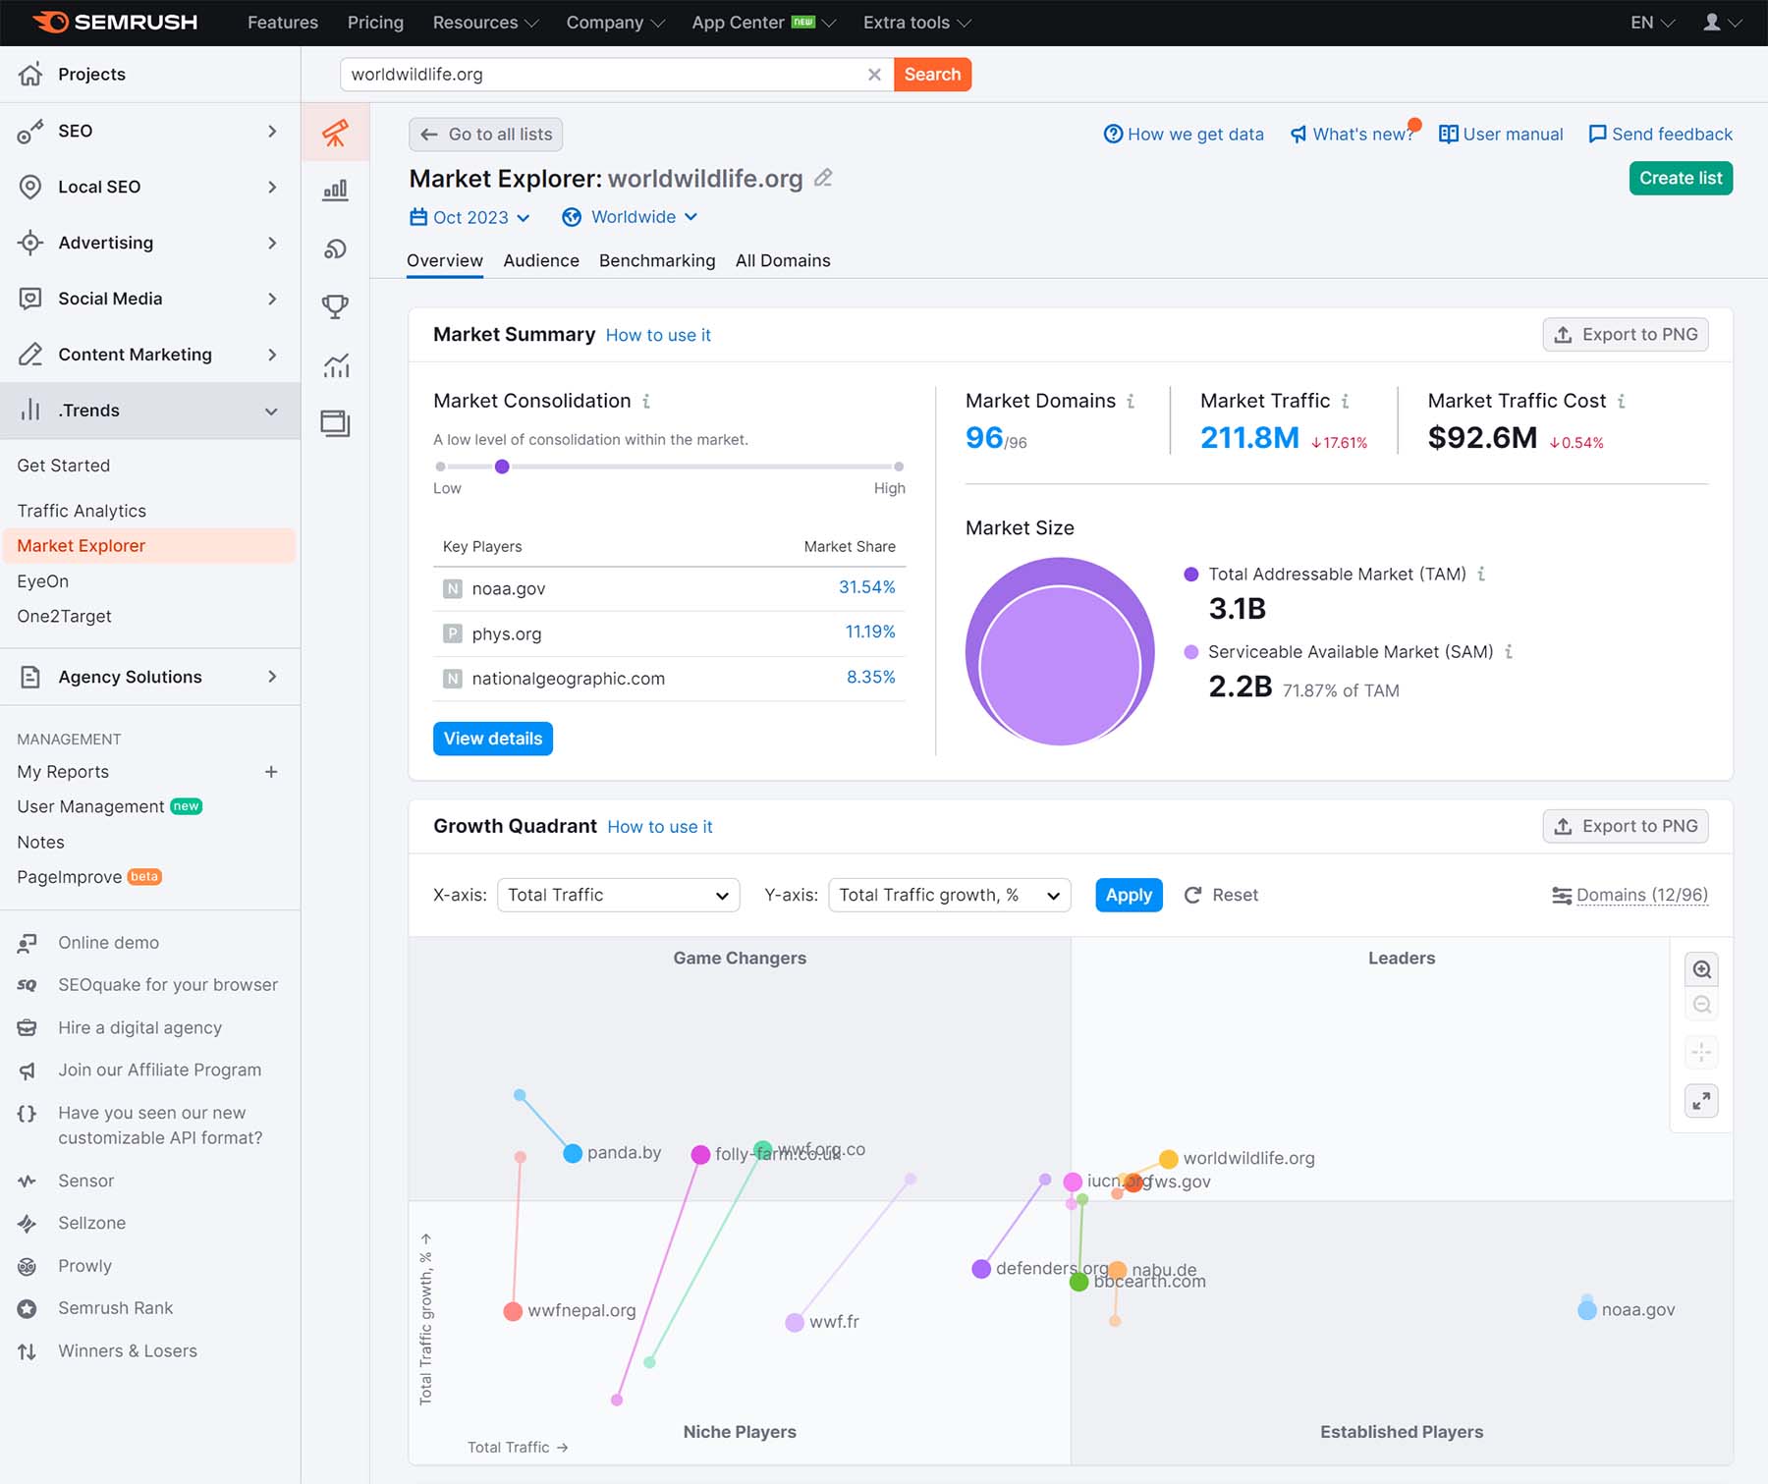Open the Extra tools menu
Screen dimensions: 1768x1484
(913, 22)
